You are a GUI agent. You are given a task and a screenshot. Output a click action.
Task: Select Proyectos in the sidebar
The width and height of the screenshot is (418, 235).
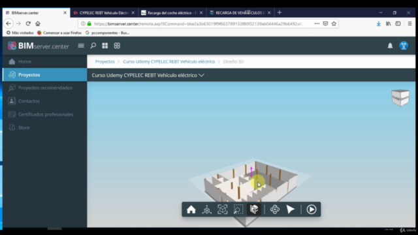45,74
